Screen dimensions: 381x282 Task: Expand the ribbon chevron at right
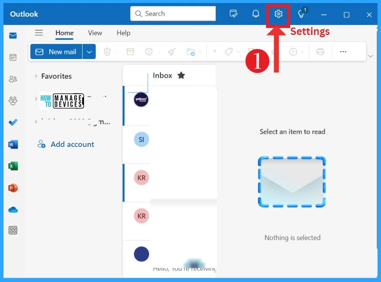[371, 56]
